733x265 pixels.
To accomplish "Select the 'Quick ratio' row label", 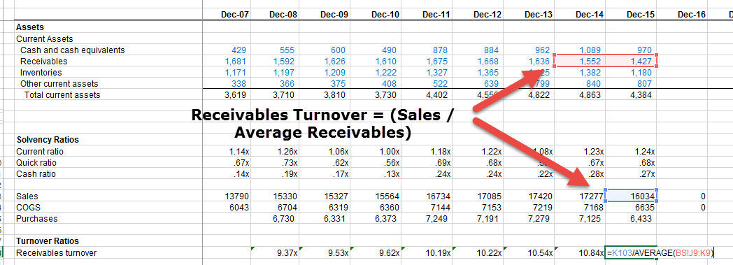I will coord(108,163).
